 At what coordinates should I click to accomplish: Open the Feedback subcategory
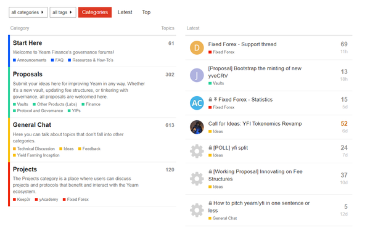[x=89, y=149]
